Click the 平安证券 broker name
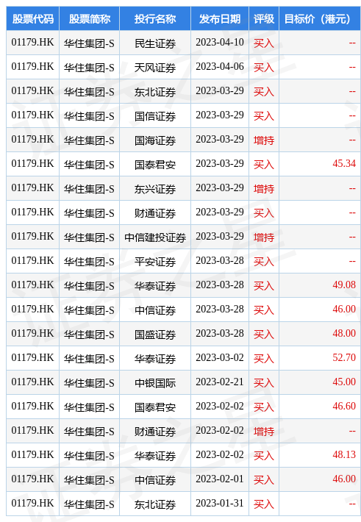Screen dimensions: 361x522 [155, 261]
